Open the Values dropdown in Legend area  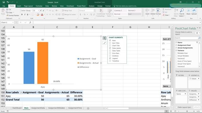pyautogui.click(x=199, y=78)
